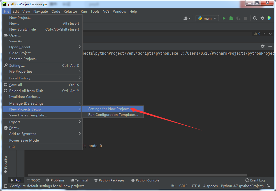Select New Scratch File

click(42, 29)
